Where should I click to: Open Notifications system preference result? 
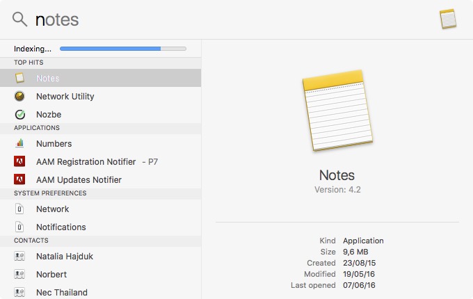[x=100, y=227]
